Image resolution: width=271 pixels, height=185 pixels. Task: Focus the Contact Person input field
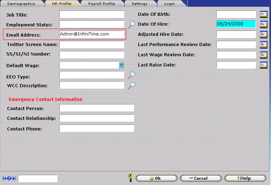[x=97, y=108]
